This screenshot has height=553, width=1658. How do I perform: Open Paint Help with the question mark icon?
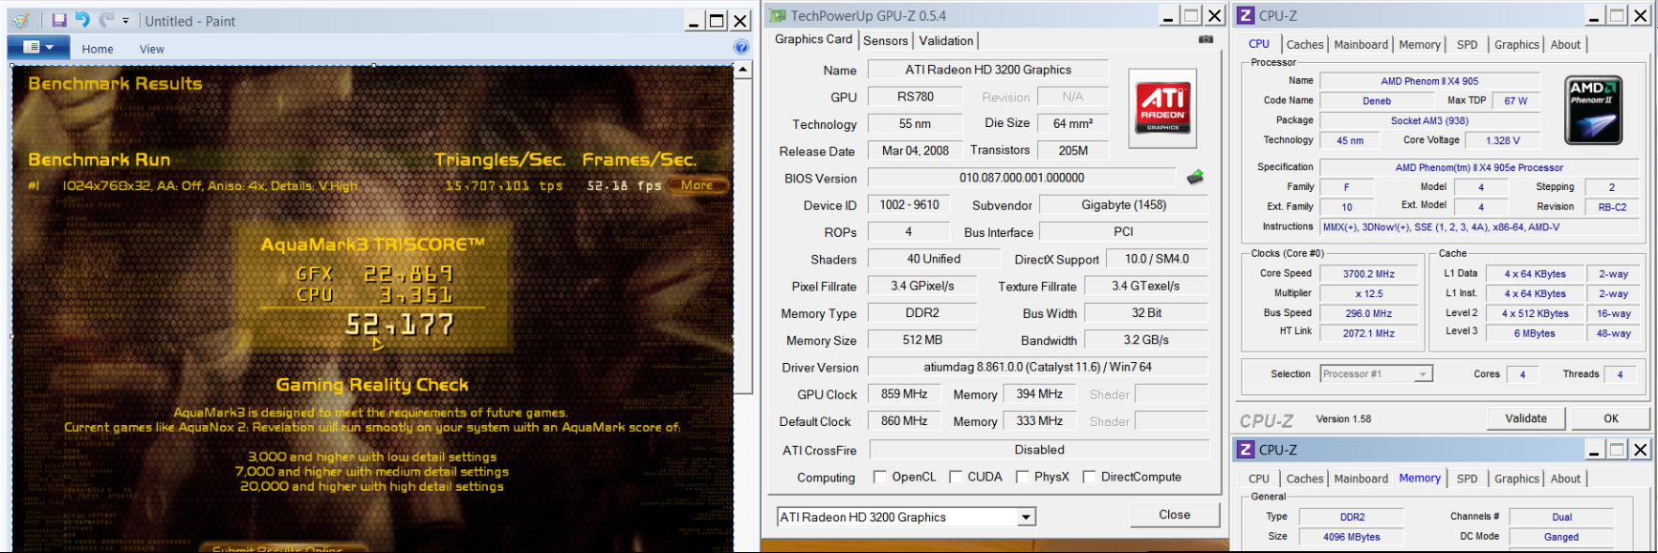point(741,47)
